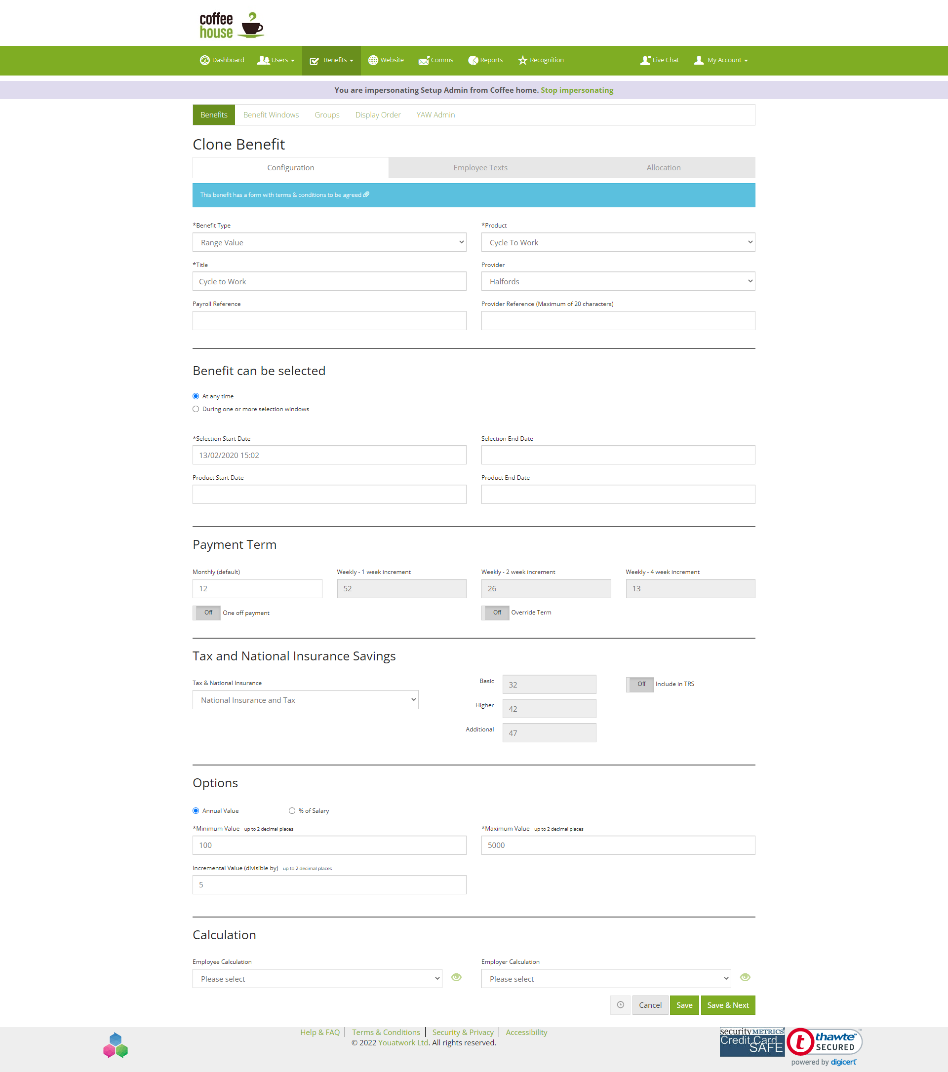Click the clock history button beside Cancel
Viewport: 948px width, 1072px height.
[620, 1005]
